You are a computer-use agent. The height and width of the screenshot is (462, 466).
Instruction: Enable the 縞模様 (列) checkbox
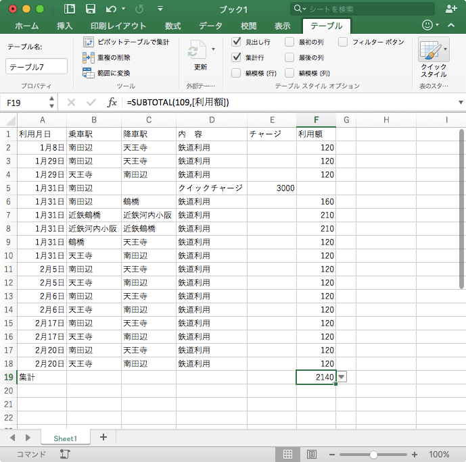[289, 73]
